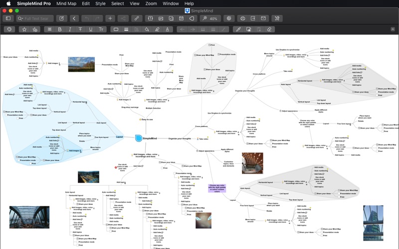Click the eraser clear-style icon
The image size is (399, 249).
269,29
